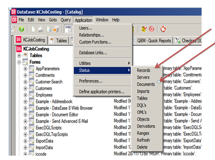The image size is (215, 160).
Task: Open the Window menu
Action: point(102,20)
